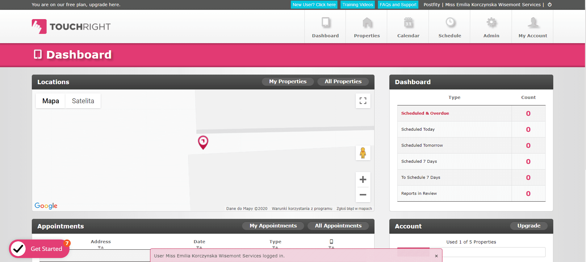The image size is (586, 262).
Task: Open the Admin gear icon
Action: tap(491, 23)
